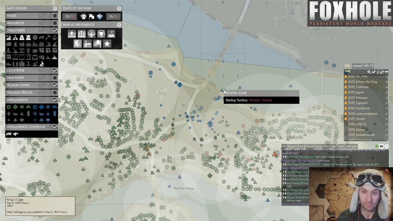This screenshot has width=393, height=221.
Task: Select truck icon in Structures legend
Action: click(41, 37)
